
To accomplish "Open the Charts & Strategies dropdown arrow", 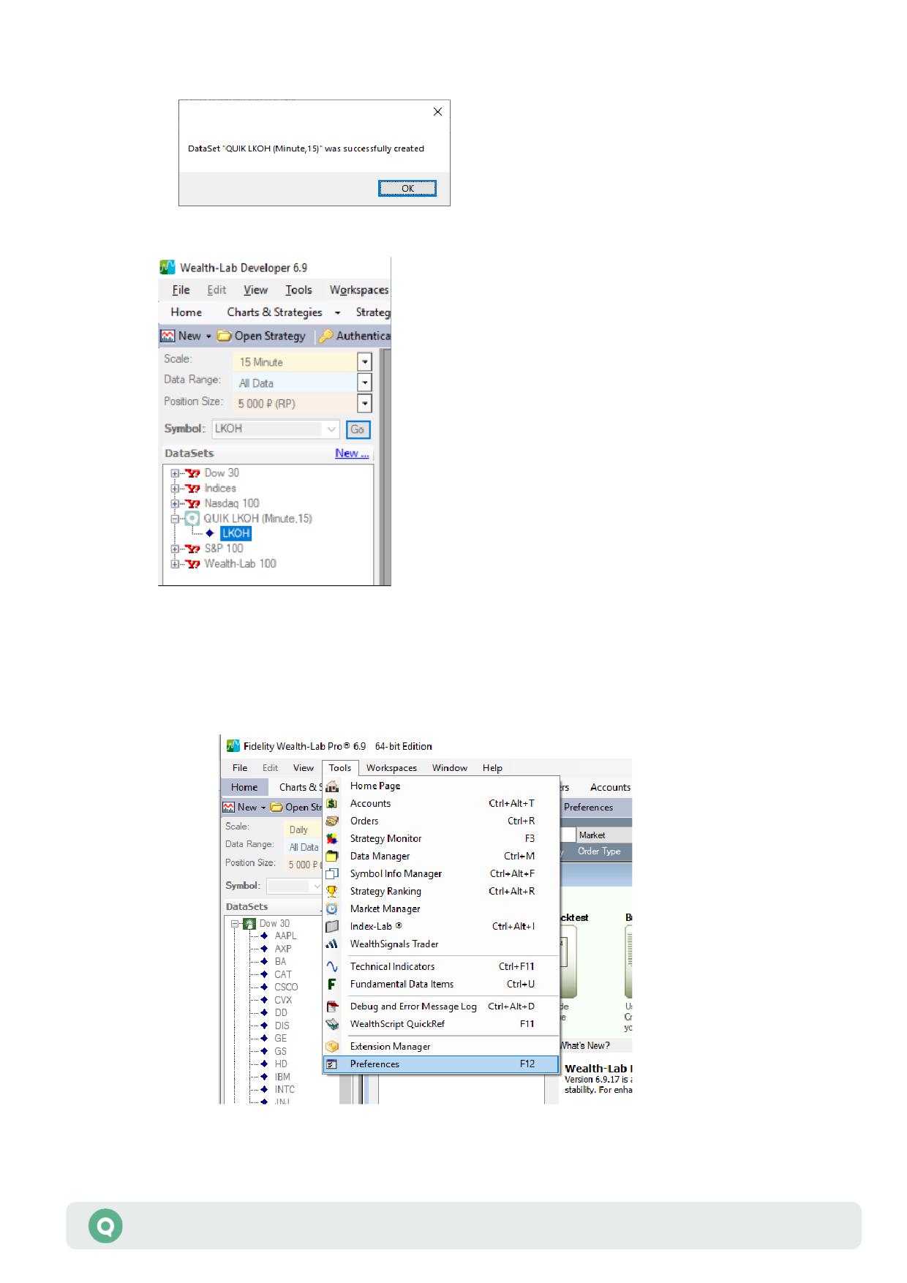I will 337,313.
